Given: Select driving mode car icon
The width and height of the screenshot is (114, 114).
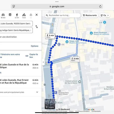Looking at the screenshot, I should tap(3, 15).
